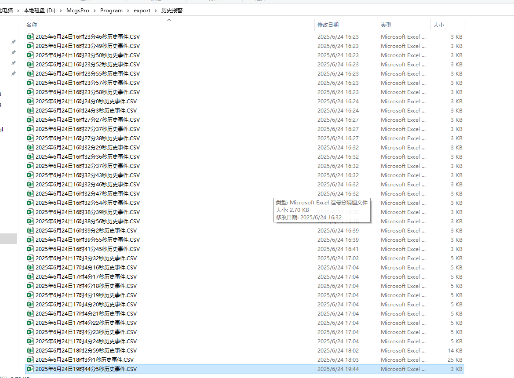Sort files by the 名称 column header

click(x=32, y=25)
